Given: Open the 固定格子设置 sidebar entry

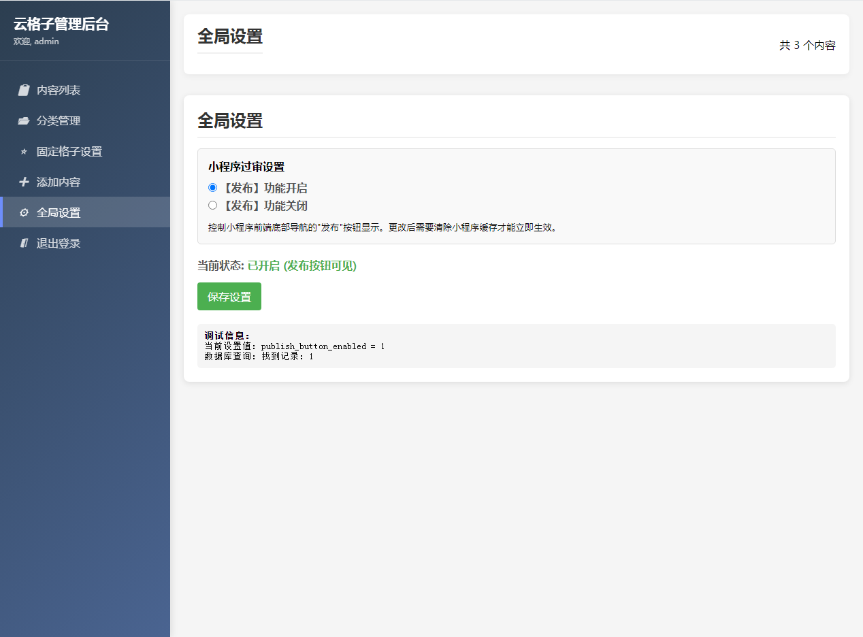Looking at the screenshot, I should click(x=69, y=152).
